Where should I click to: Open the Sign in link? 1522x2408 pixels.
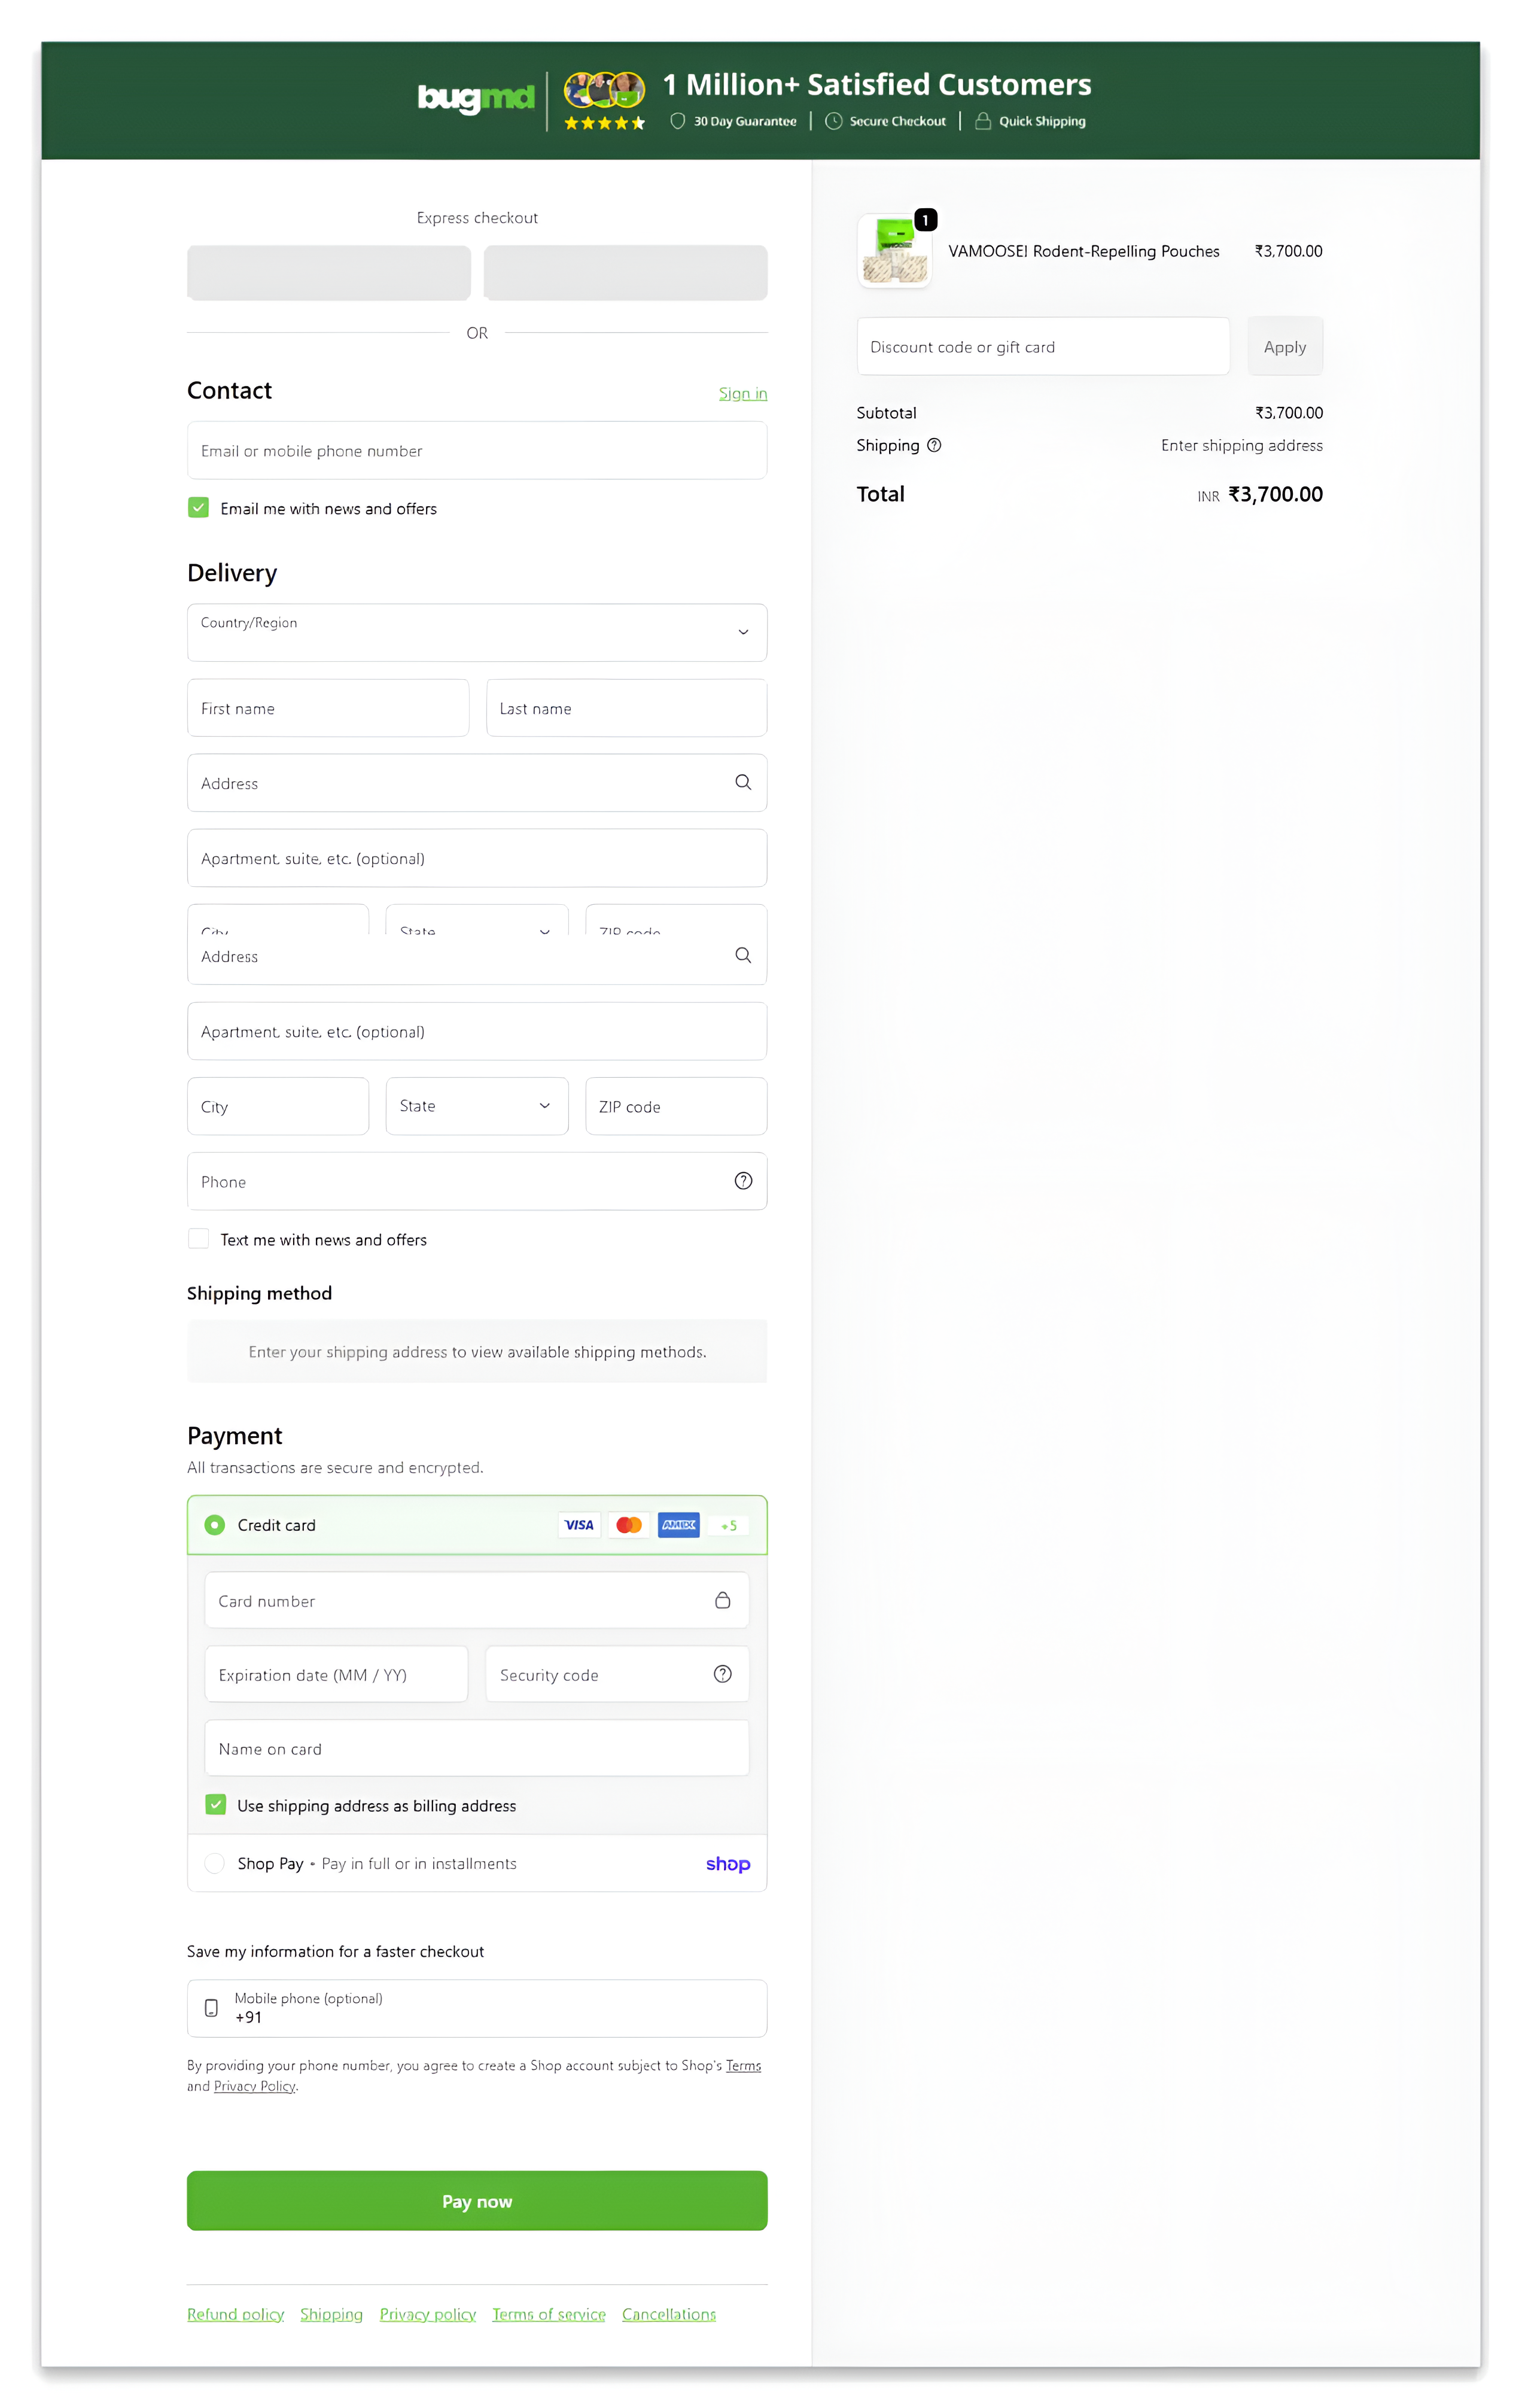pyautogui.click(x=742, y=393)
